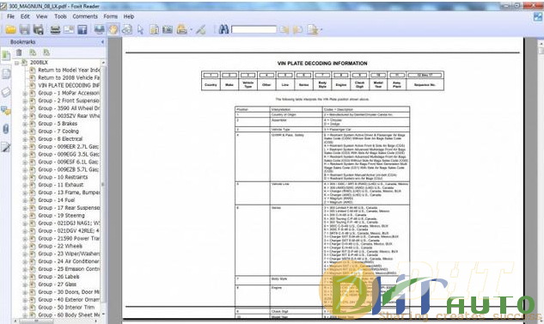Viewport: 544px width, 324px height.
Task: Click the Snapshot camera icon
Action: (x=168, y=30)
